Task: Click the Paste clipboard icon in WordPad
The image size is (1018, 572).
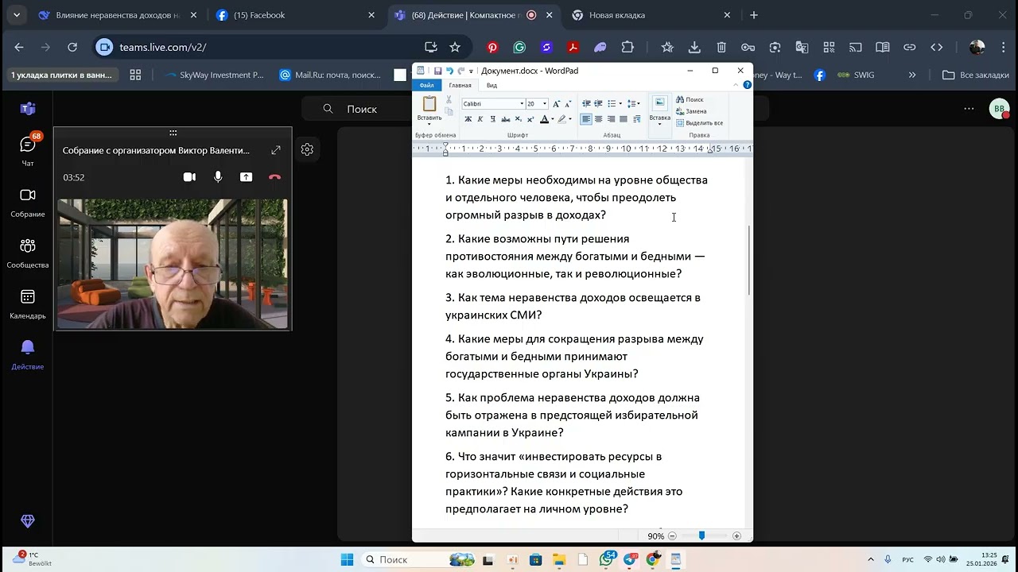Action: click(x=429, y=103)
